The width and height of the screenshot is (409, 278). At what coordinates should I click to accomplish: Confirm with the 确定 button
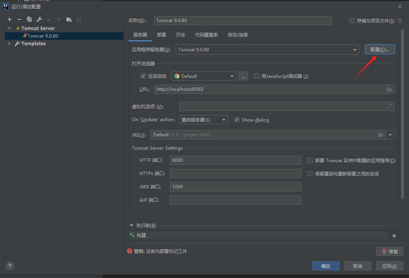click(326, 266)
